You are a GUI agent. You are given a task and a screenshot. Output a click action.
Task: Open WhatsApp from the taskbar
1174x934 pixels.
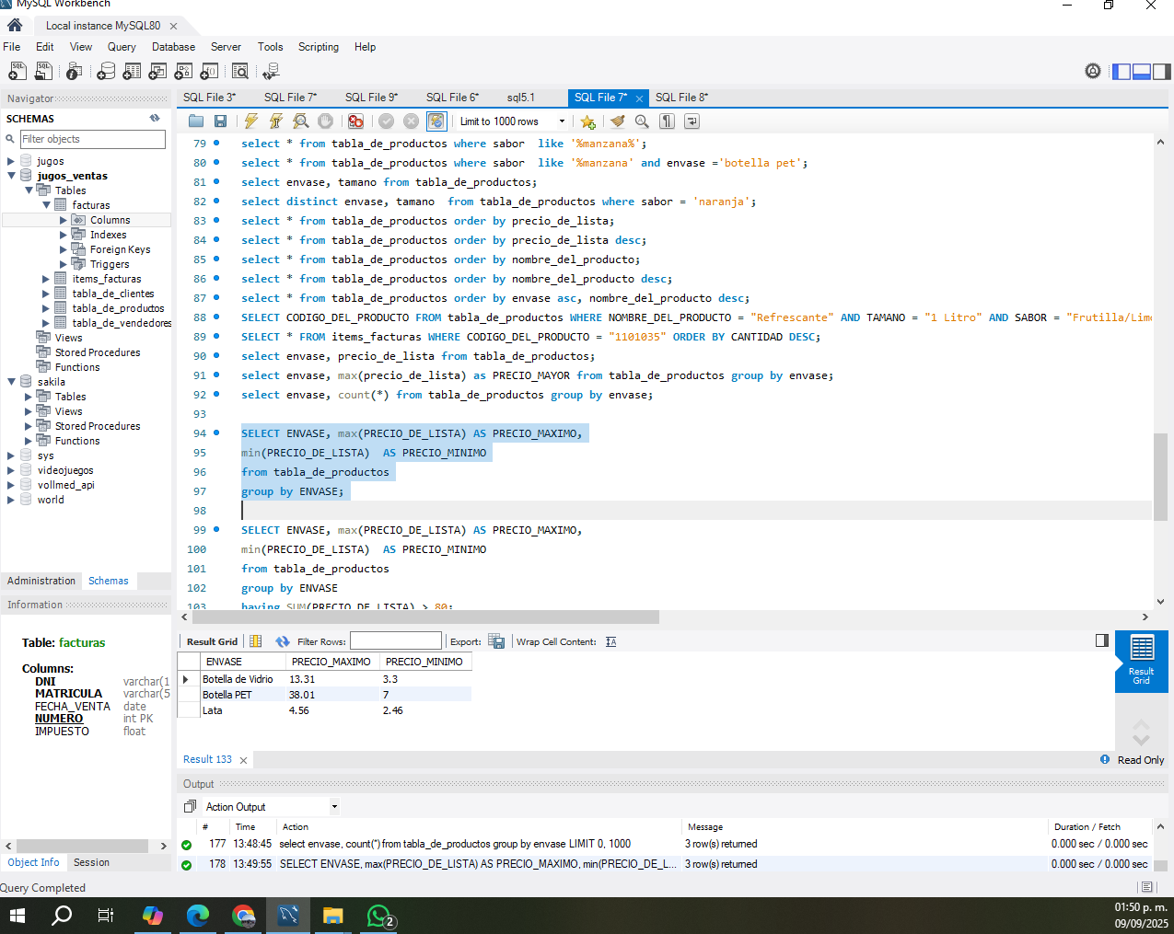coord(379,916)
